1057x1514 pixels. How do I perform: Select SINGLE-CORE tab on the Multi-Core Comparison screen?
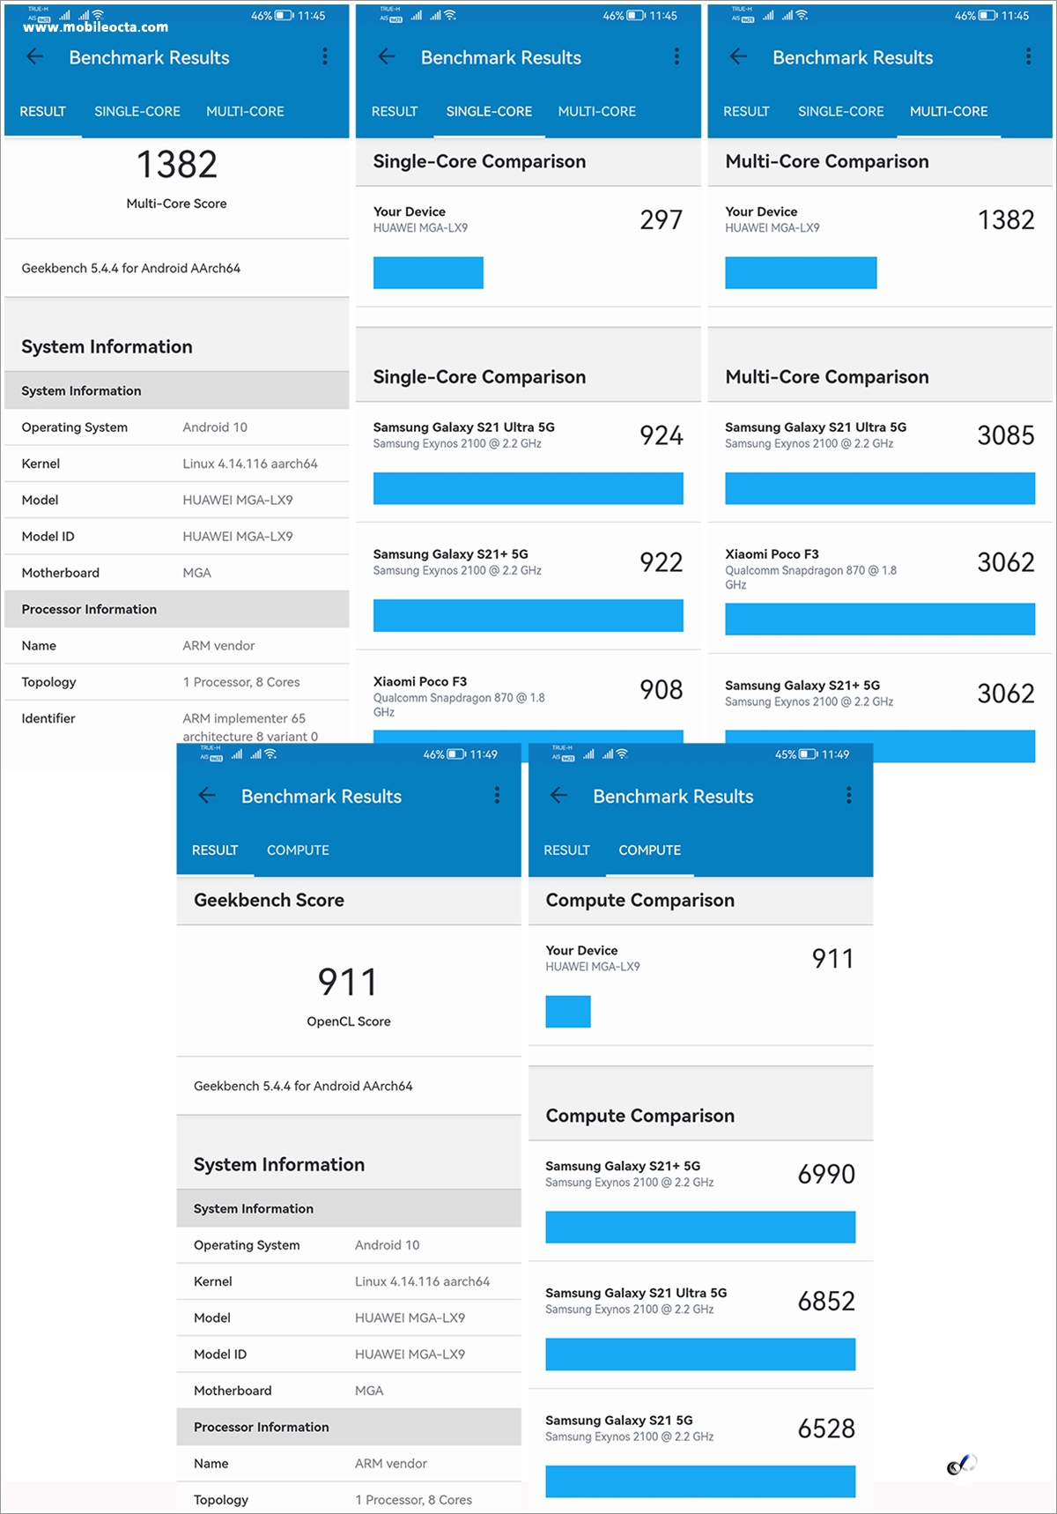841,112
